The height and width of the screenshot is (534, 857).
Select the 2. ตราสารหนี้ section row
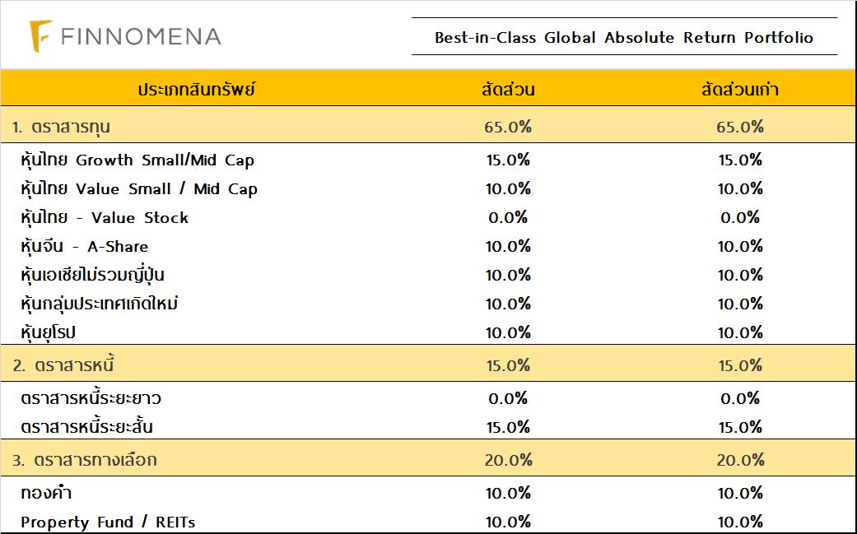click(62, 365)
